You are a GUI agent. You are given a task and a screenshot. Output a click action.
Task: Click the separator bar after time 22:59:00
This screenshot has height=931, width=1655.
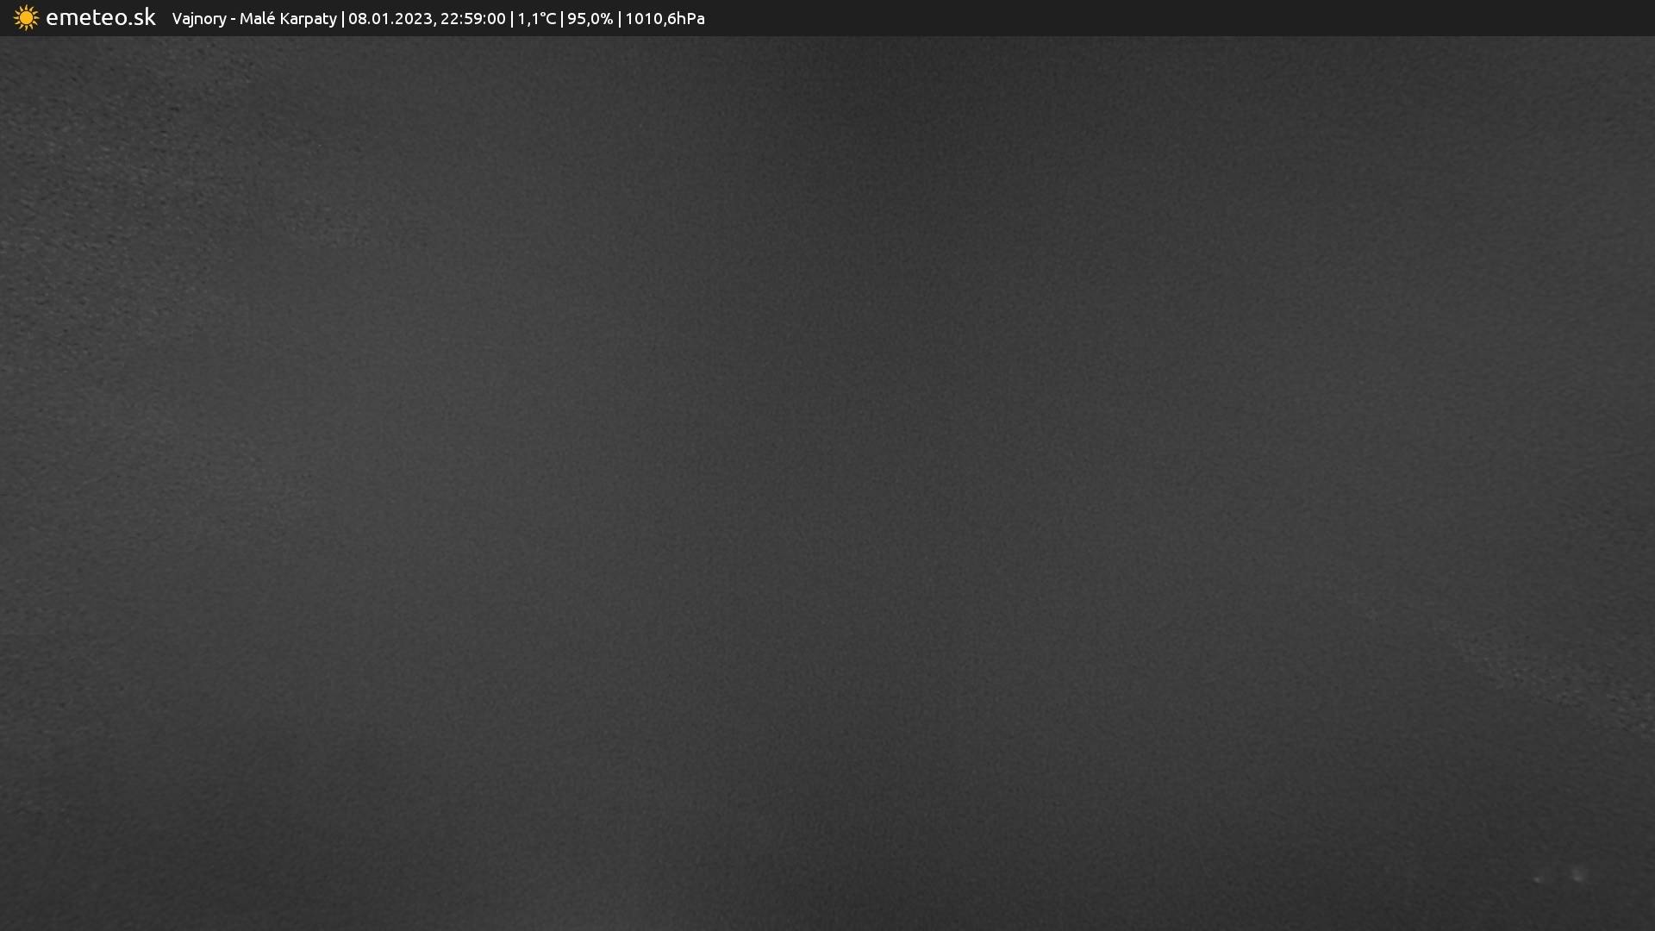pyautogui.click(x=511, y=19)
